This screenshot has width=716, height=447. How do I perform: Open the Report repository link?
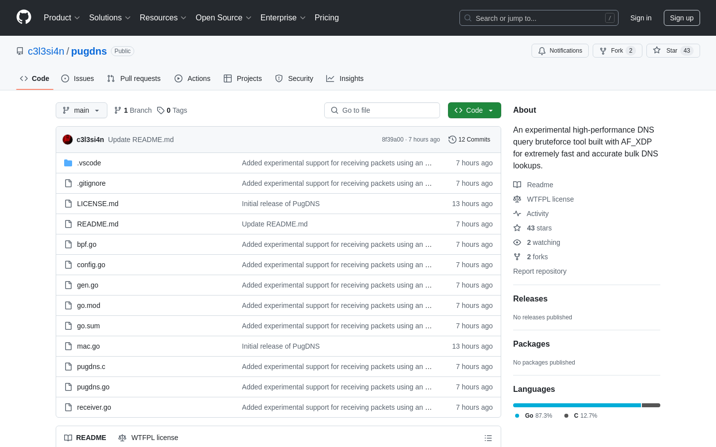(539, 271)
